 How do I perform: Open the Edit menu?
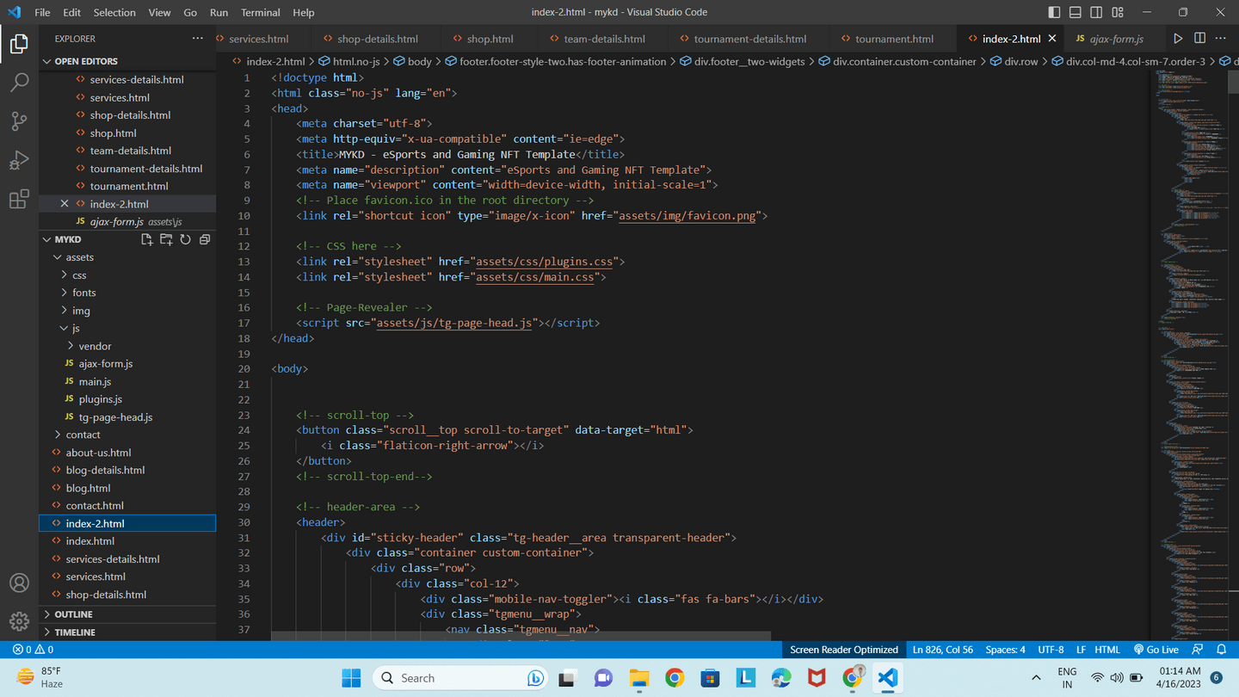72,12
